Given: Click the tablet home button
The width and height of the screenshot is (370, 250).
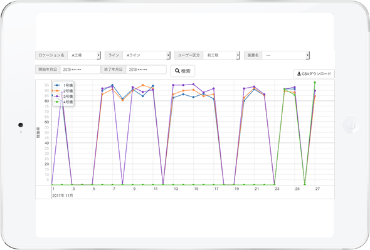Looking at the screenshot, I should coord(351,125).
